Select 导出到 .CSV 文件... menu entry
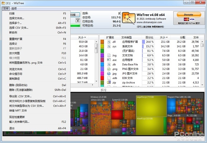This screenshot has width=207, height=143. 20,96
